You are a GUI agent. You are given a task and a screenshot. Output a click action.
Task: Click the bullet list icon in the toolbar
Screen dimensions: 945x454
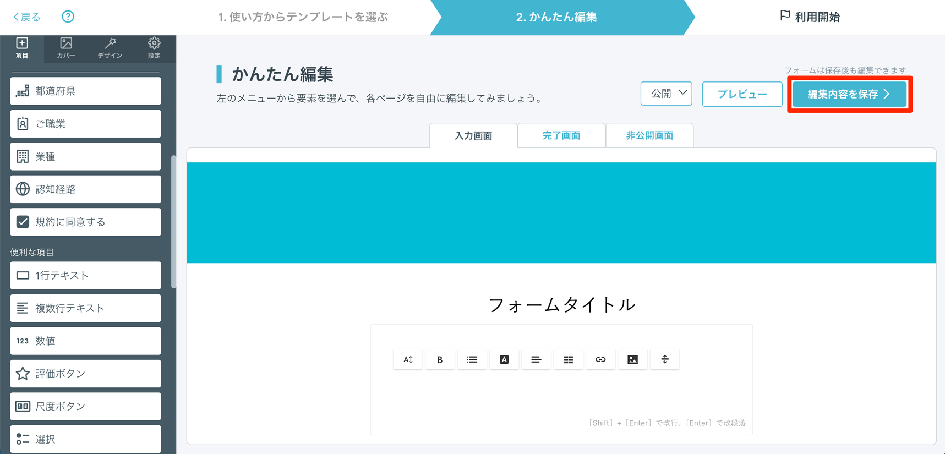click(x=472, y=359)
